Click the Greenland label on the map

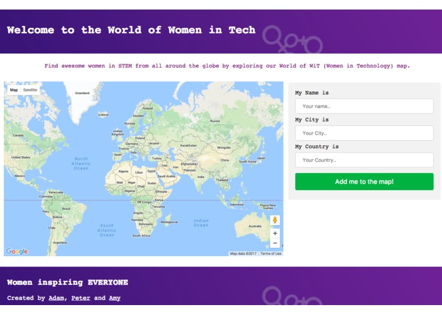tap(82, 93)
